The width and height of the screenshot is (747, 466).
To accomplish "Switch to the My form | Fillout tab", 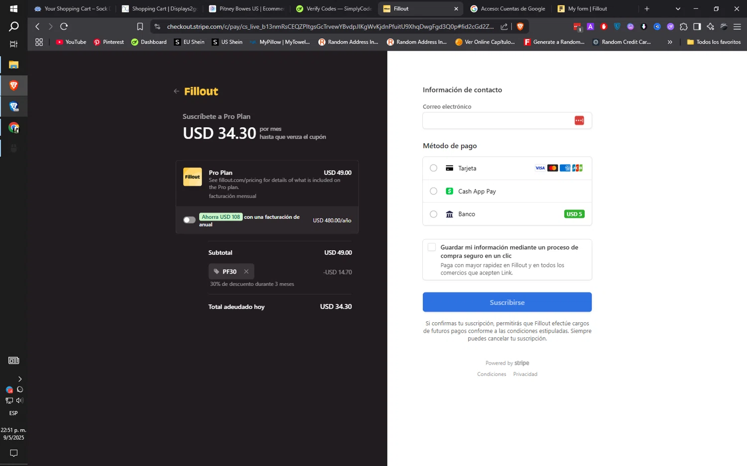I will click(x=596, y=8).
